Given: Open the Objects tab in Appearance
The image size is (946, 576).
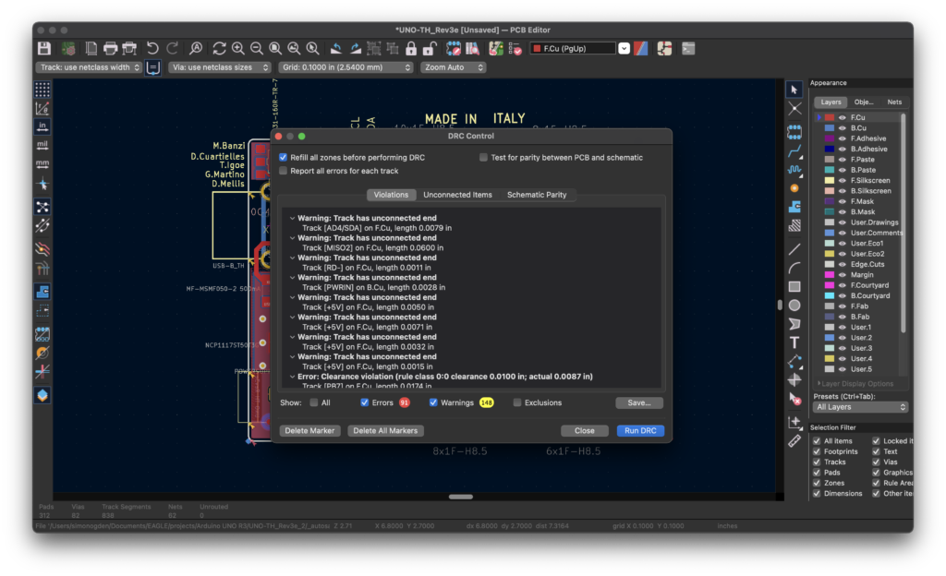Looking at the screenshot, I should click(864, 102).
